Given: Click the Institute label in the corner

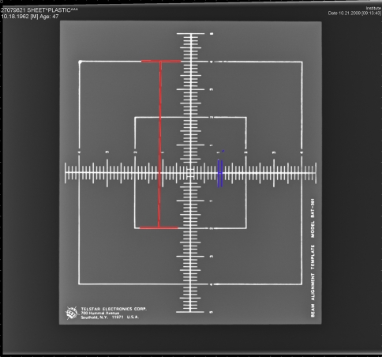Looking at the screenshot, I should point(373,8).
